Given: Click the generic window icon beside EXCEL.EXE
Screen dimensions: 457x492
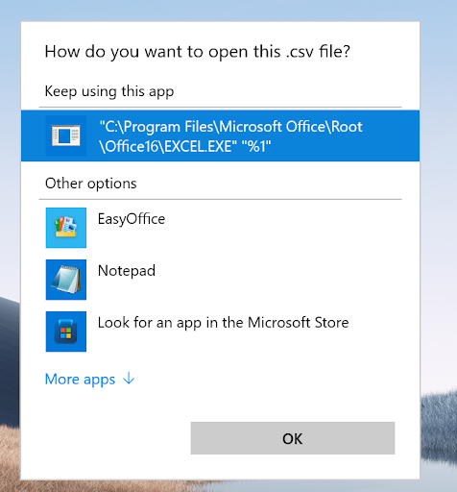Looking at the screenshot, I should (x=66, y=135).
